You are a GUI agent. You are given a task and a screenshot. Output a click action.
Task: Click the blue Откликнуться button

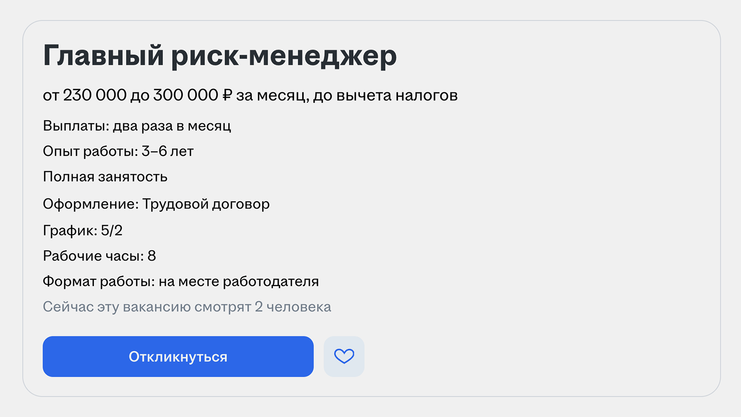point(178,357)
